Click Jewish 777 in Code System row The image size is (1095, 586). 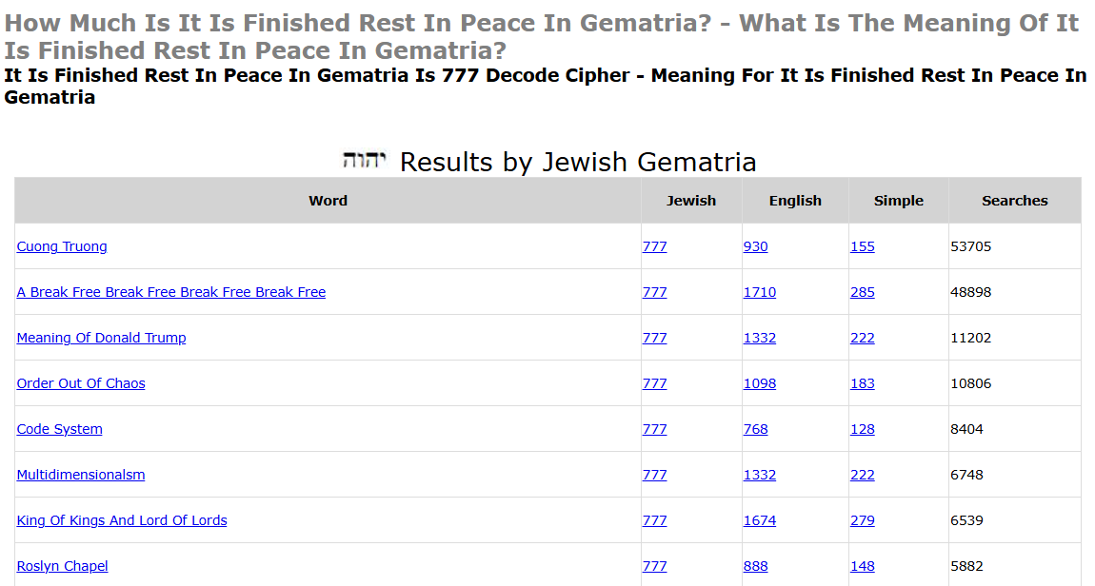654,429
